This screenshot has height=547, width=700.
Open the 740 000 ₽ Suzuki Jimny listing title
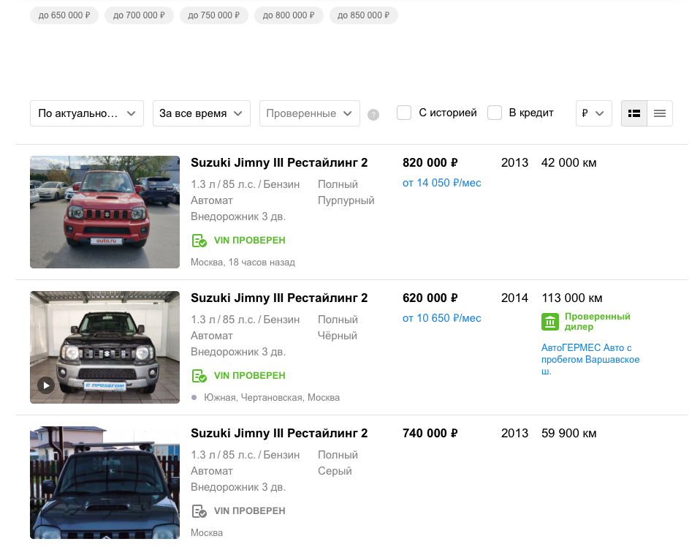pyautogui.click(x=279, y=433)
